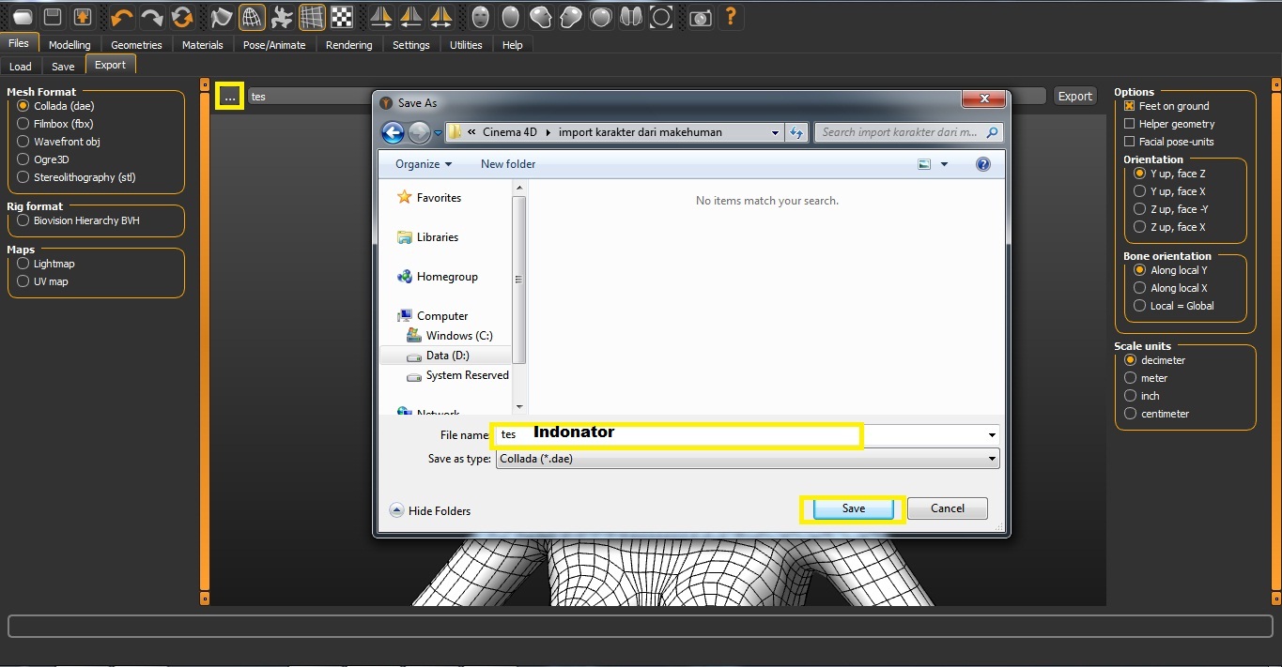
Task: Enable Facial pose-units checkbox
Action: tap(1130, 142)
